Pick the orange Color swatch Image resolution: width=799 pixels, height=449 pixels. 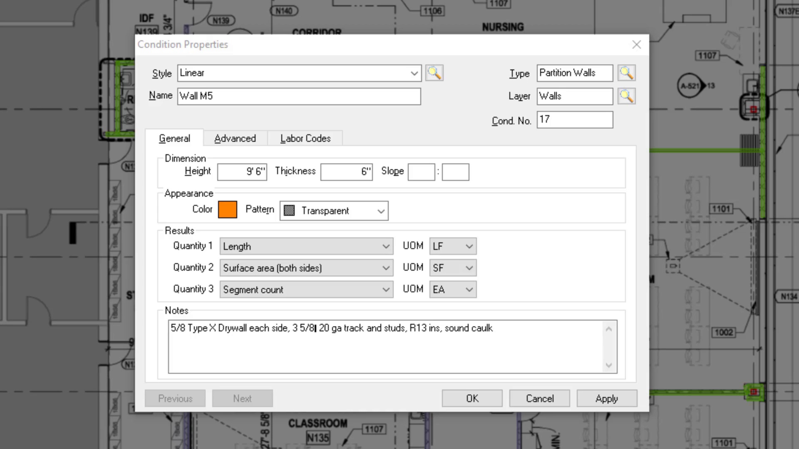228,210
